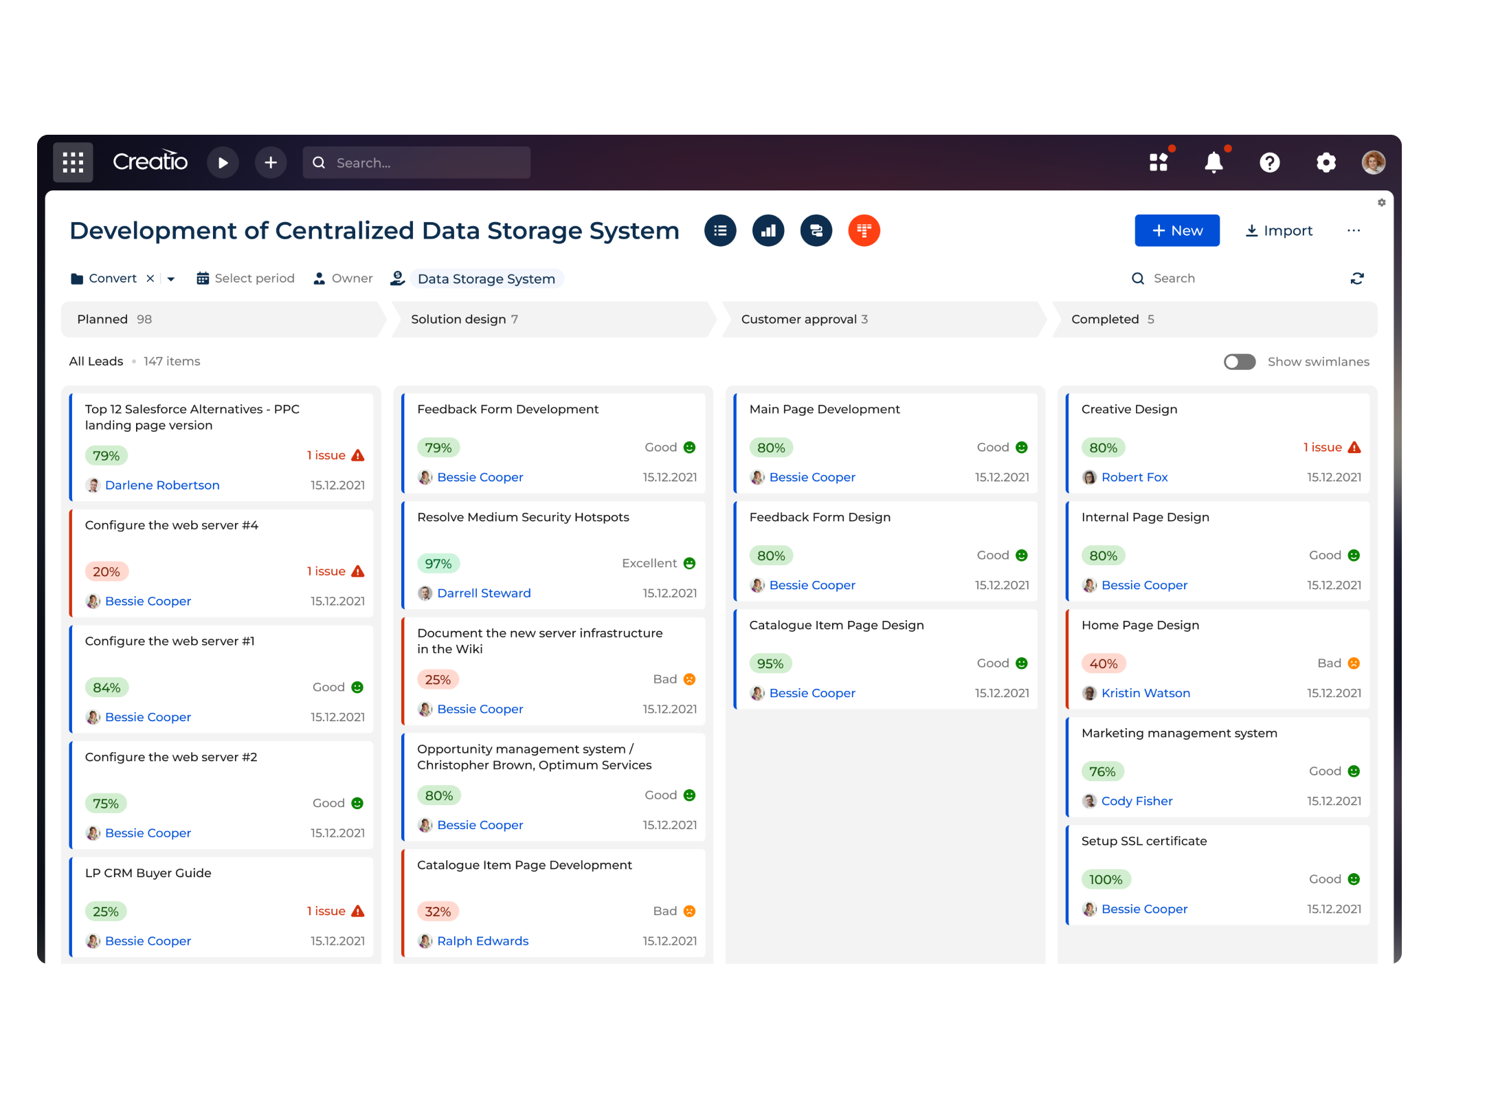The width and height of the screenshot is (1487, 1100).
Task: Open the chart view icon
Action: [768, 230]
